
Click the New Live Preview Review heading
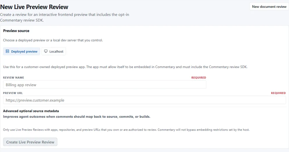[34, 7]
